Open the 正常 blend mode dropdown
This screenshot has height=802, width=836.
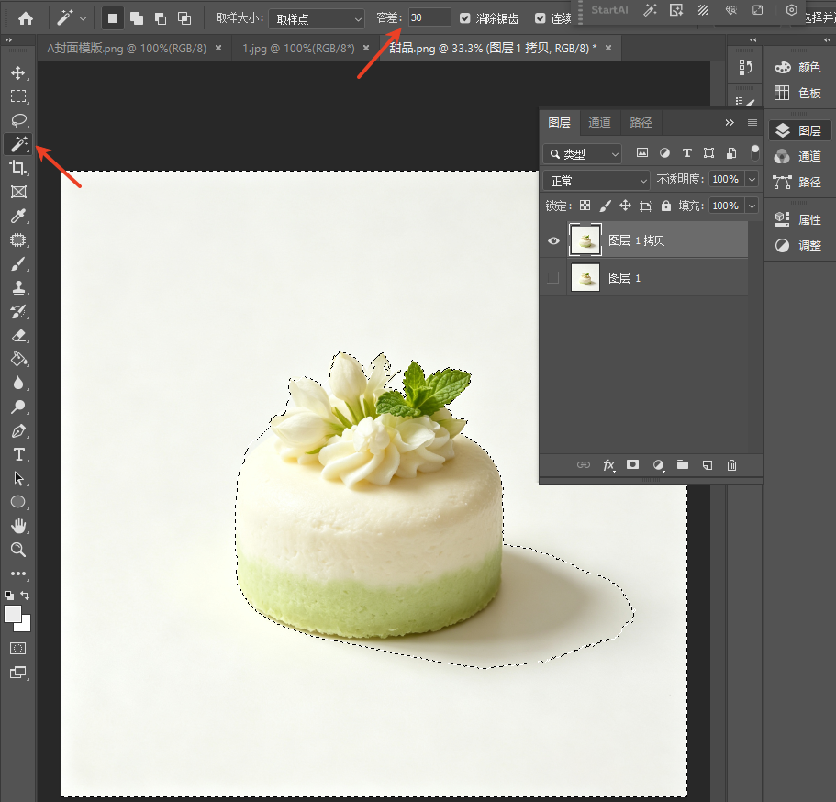tap(596, 181)
